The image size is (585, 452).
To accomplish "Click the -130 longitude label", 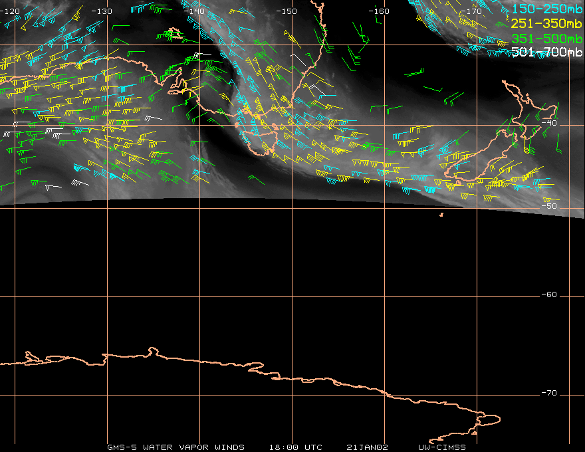I will pyautogui.click(x=102, y=11).
